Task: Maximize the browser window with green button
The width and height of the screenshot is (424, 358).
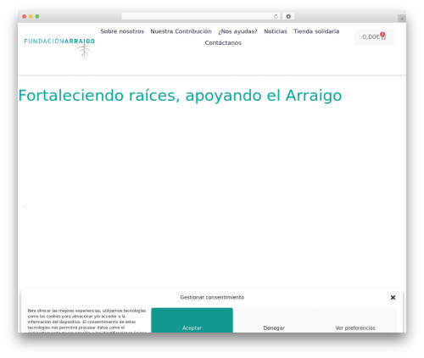Action: coord(37,17)
